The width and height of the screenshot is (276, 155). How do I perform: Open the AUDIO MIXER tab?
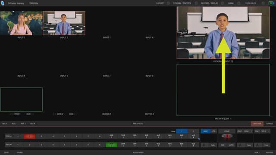138,152
